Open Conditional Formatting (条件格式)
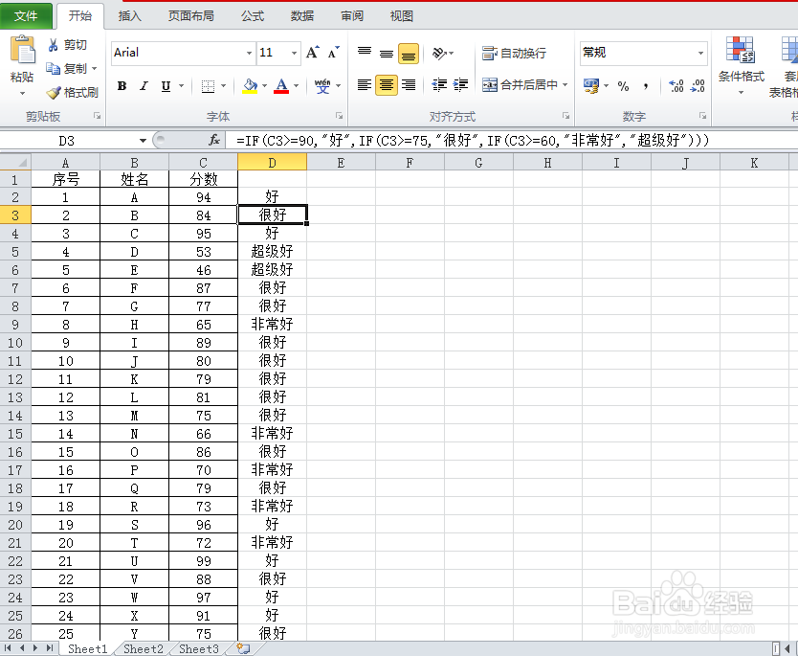 741,65
